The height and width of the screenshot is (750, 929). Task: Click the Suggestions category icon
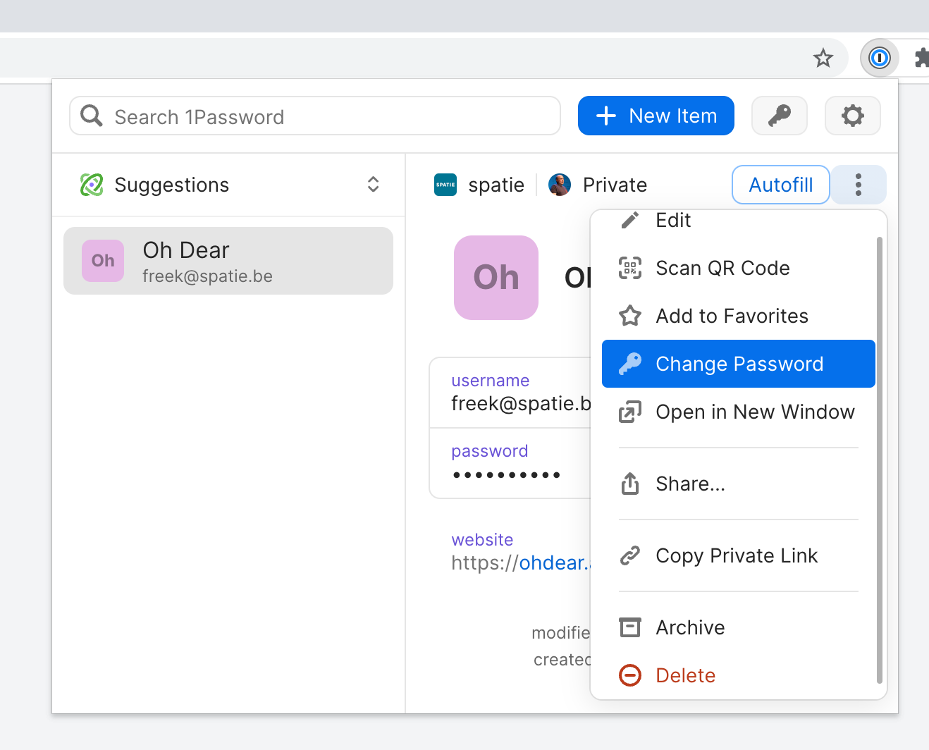[92, 185]
